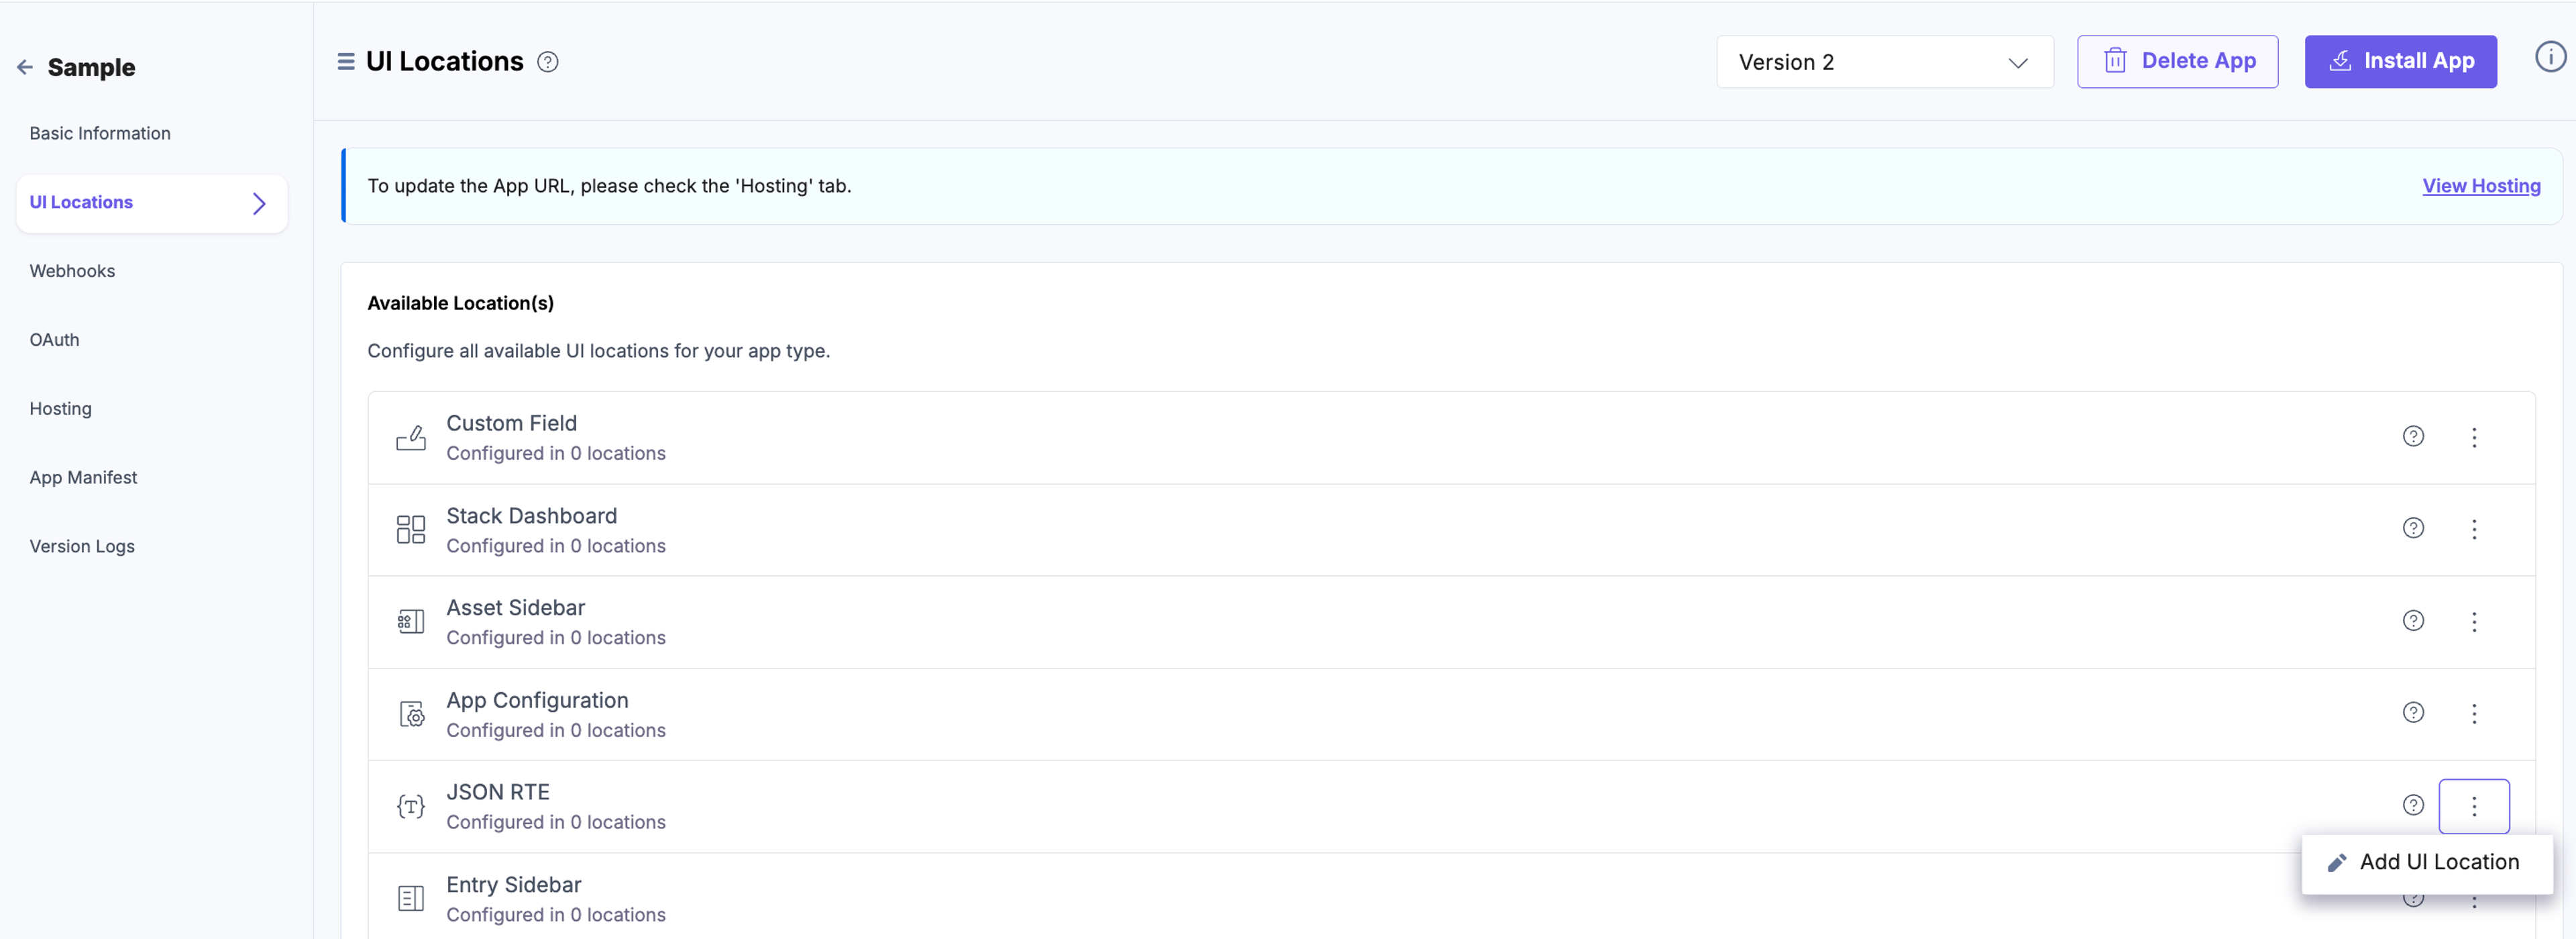Click the info icon at top right
Viewport: 2576px width, 939px height.
[2550, 57]
